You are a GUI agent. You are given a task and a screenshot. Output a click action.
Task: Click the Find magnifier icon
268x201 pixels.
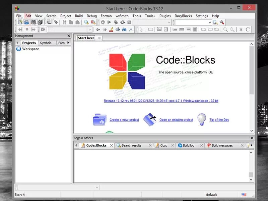point(86,22)
